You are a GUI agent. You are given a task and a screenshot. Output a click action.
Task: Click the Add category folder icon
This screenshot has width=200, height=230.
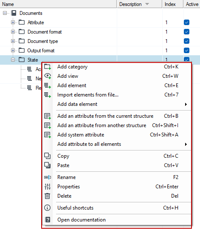point(48,67)
